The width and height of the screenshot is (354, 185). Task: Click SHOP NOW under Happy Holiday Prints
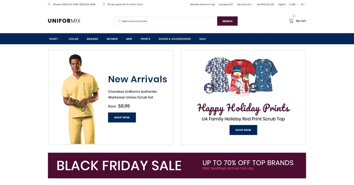[x=243, y=130]
